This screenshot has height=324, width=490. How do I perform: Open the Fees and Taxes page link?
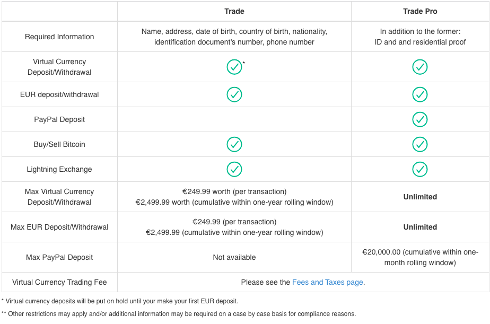[328, 282]
